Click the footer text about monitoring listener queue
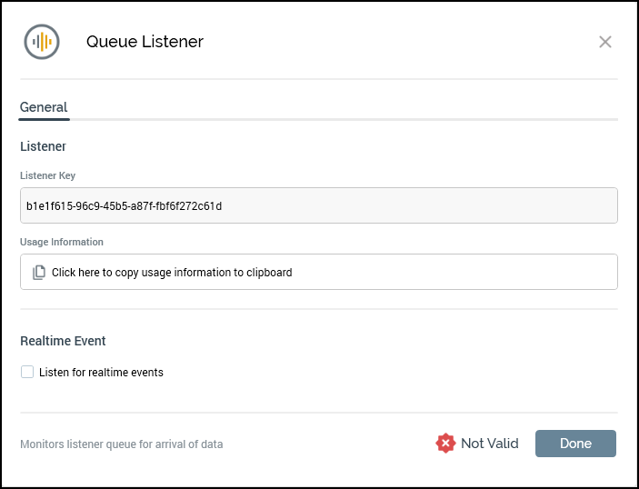This screenshot has height=489, width=639. pos(121,444)
